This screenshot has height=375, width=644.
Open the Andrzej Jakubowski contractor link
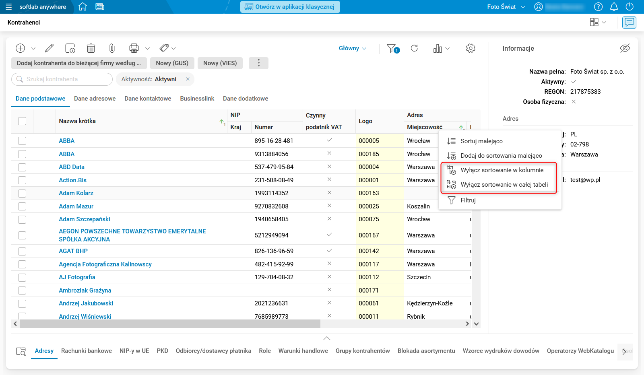[86, 303]
